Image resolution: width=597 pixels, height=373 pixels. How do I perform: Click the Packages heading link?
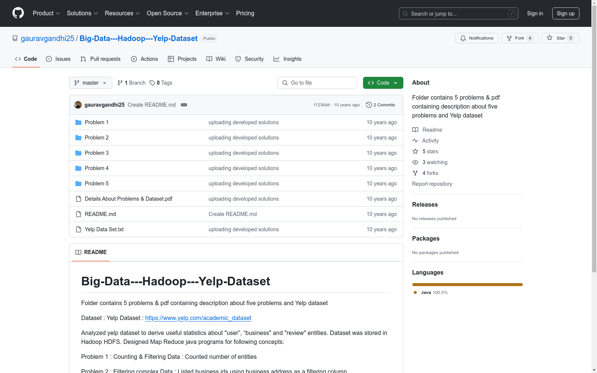click(x=426, y=238)
